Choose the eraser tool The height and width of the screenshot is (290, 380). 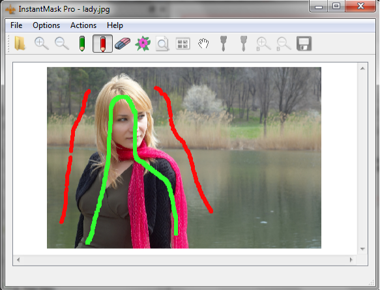pyautogui.click(x=123, y=44)
